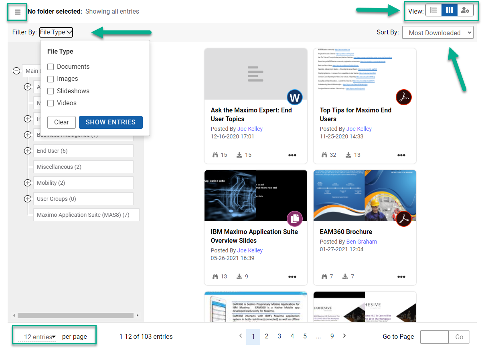
Task: Switch to grid thumbnail view
Action: [449, 11]
